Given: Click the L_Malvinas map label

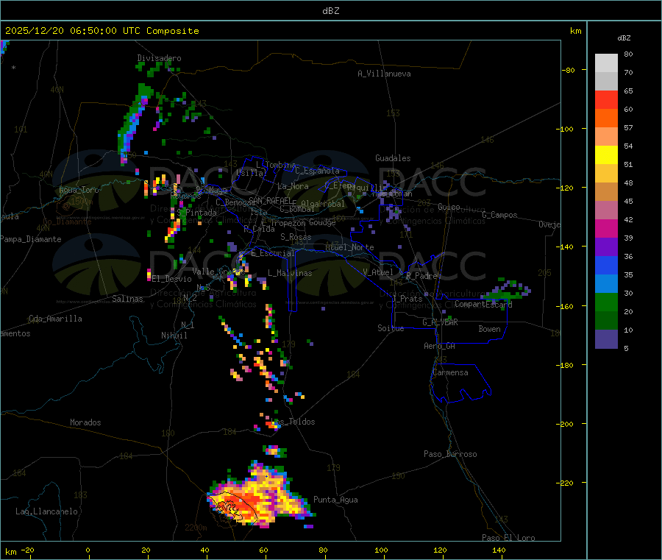Looking at the screenshot, I should click(290, 273).
